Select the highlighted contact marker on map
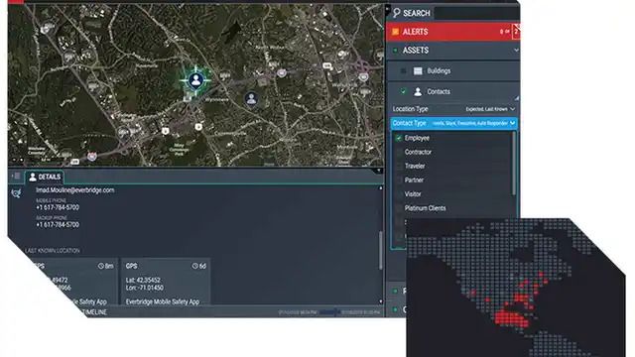The height and width of the screenshot is (357, 635). (196, 80)
